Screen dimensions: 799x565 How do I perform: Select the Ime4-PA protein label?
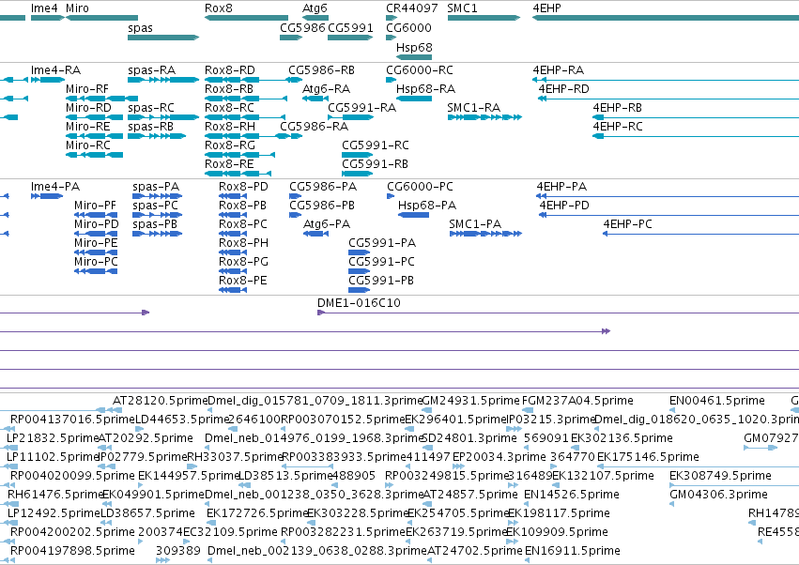tap(55, 187)
